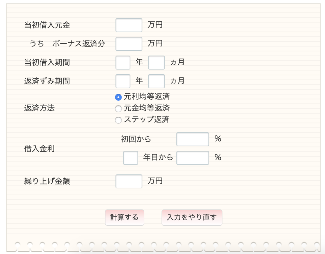Select the 元利均等返済 radio button
Viewport: 325px width, 254px height.
coord(118,96)
